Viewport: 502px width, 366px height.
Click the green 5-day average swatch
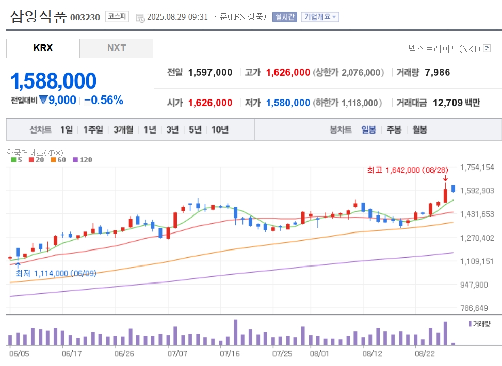13,160
